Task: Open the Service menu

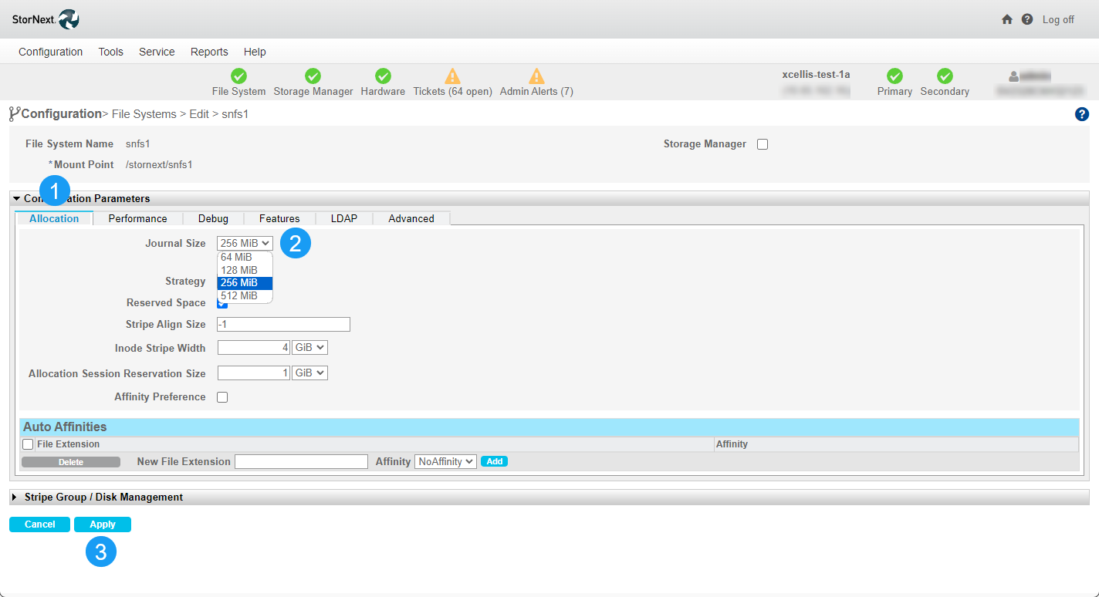Action: (x=157, y=52)
